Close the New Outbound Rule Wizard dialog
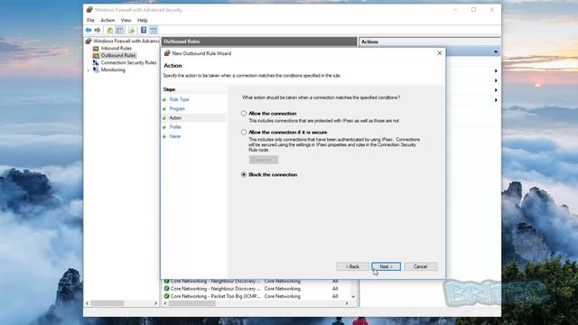Screen dimensions: 578x325 click(440, 53)
